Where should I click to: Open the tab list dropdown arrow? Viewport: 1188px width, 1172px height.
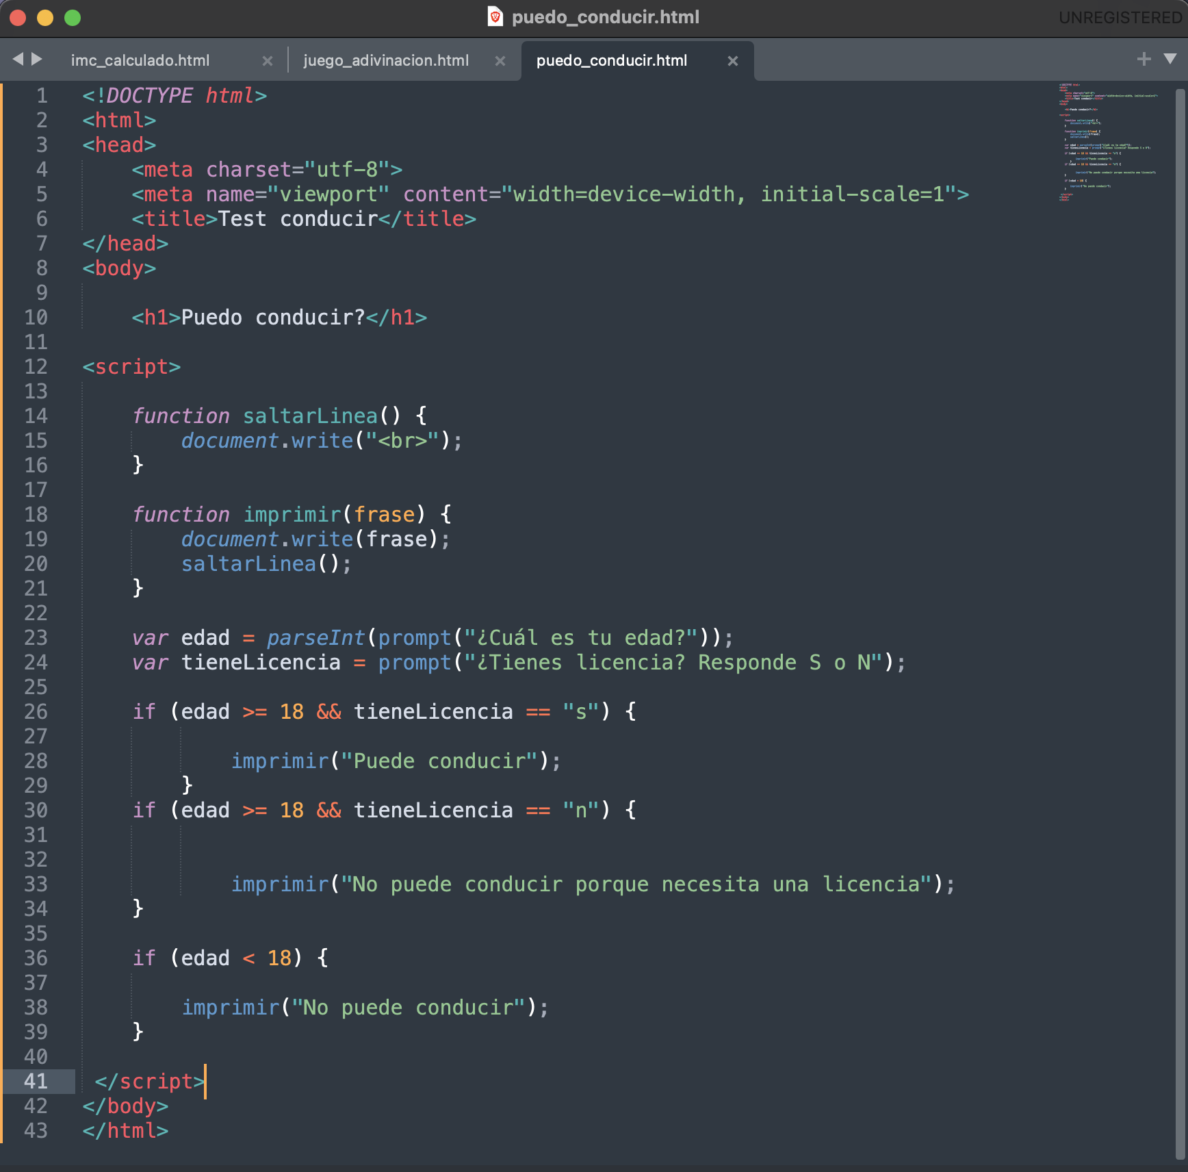1170,59
